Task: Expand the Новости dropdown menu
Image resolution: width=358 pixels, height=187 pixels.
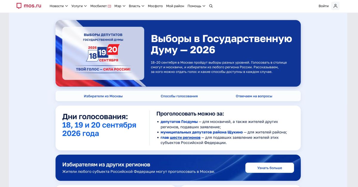Action: 59,6
